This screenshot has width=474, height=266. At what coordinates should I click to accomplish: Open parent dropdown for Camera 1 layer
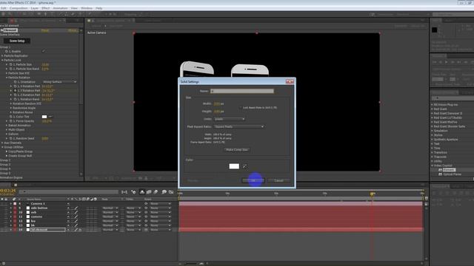point(161,204)
